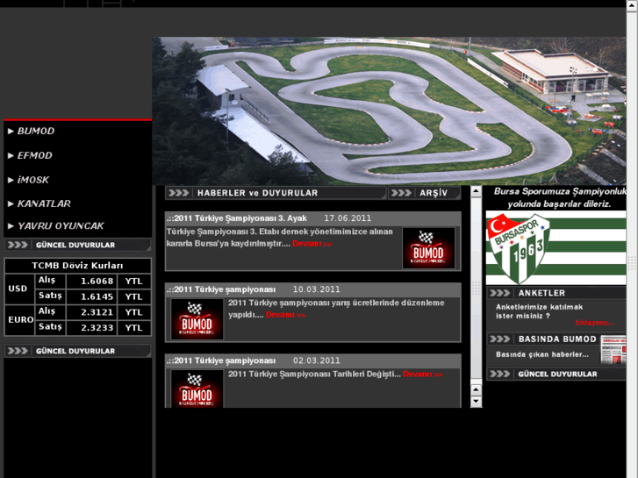
Task: Click chevrons icon beside BASINDA BUMOD
Action: 500,339
